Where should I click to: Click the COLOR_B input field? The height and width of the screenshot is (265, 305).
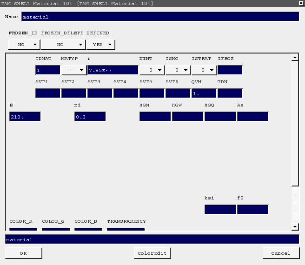coord(88,229)
